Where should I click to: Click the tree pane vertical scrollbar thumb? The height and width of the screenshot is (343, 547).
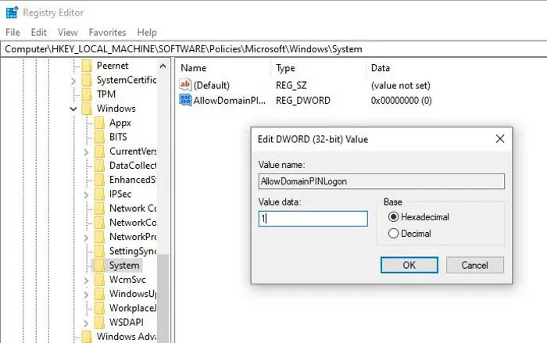coord(163,298)
